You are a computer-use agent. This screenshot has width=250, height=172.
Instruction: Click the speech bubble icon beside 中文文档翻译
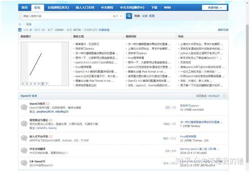click(24, 151)
